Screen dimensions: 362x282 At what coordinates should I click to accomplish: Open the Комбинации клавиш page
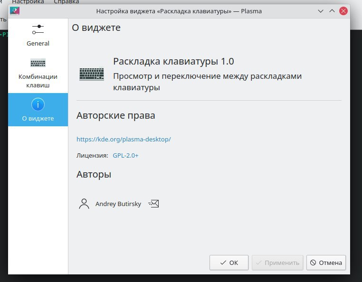[38, 73]
